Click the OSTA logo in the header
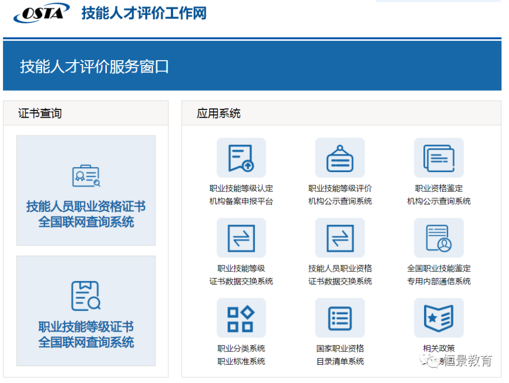The height and width of the screenshot is (383, 509). click(42, 13)
